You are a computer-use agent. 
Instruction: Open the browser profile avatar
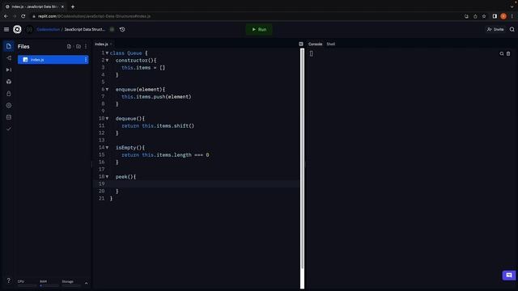pyautogui.click(x=503, y=16)
